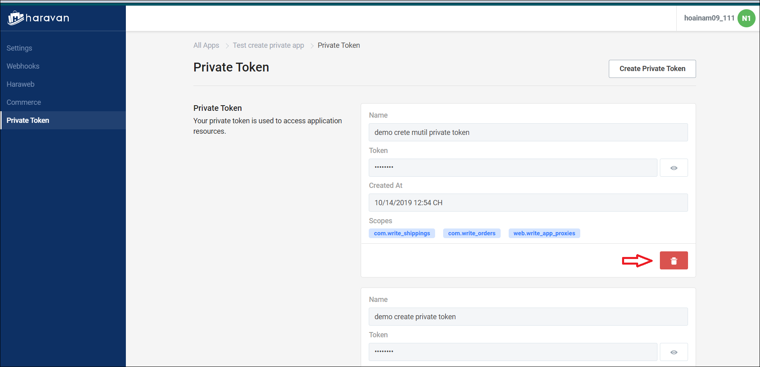760x367 pixels.
Task: Click the 'Your private token is used' description
Action: pyautogui.click(x=267, y=126)
